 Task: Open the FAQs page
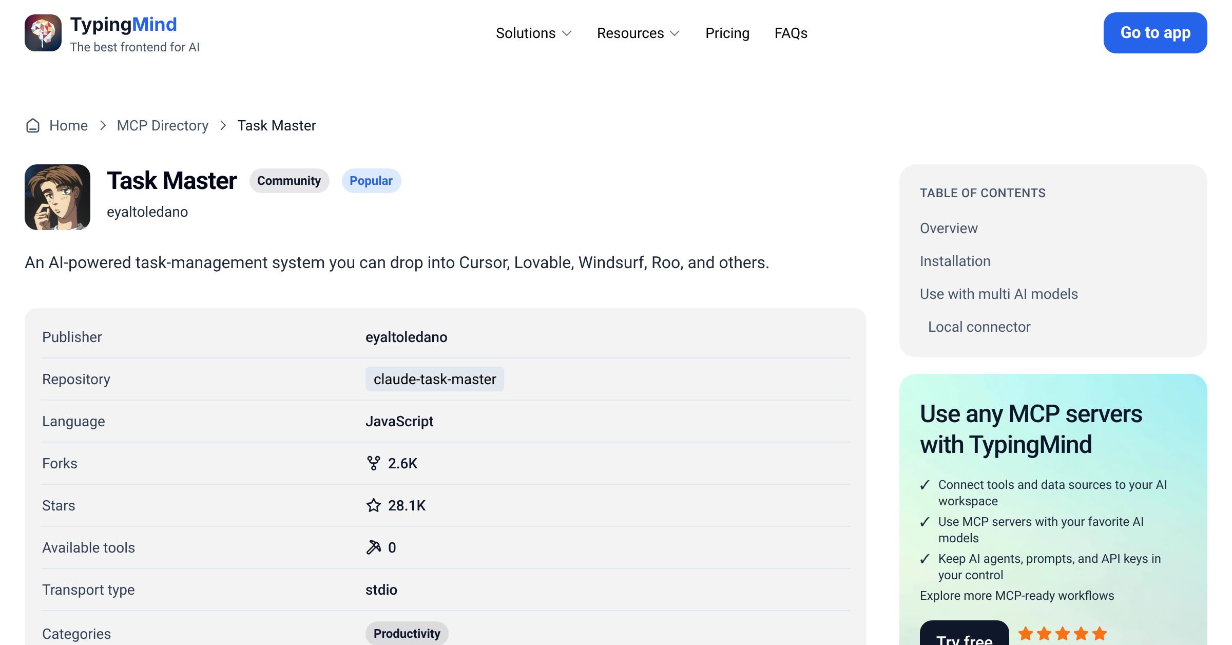click(x=791, y=33)
